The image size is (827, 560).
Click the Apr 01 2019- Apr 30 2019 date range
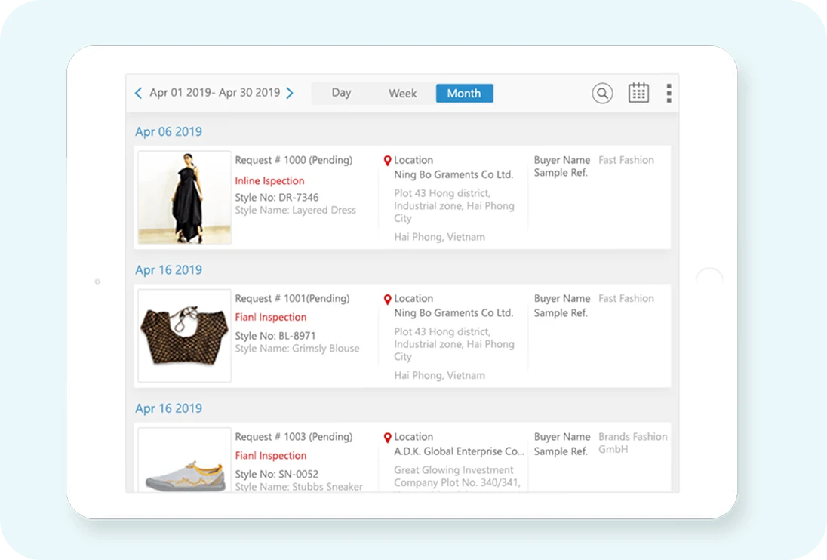(x=214, y=93)
